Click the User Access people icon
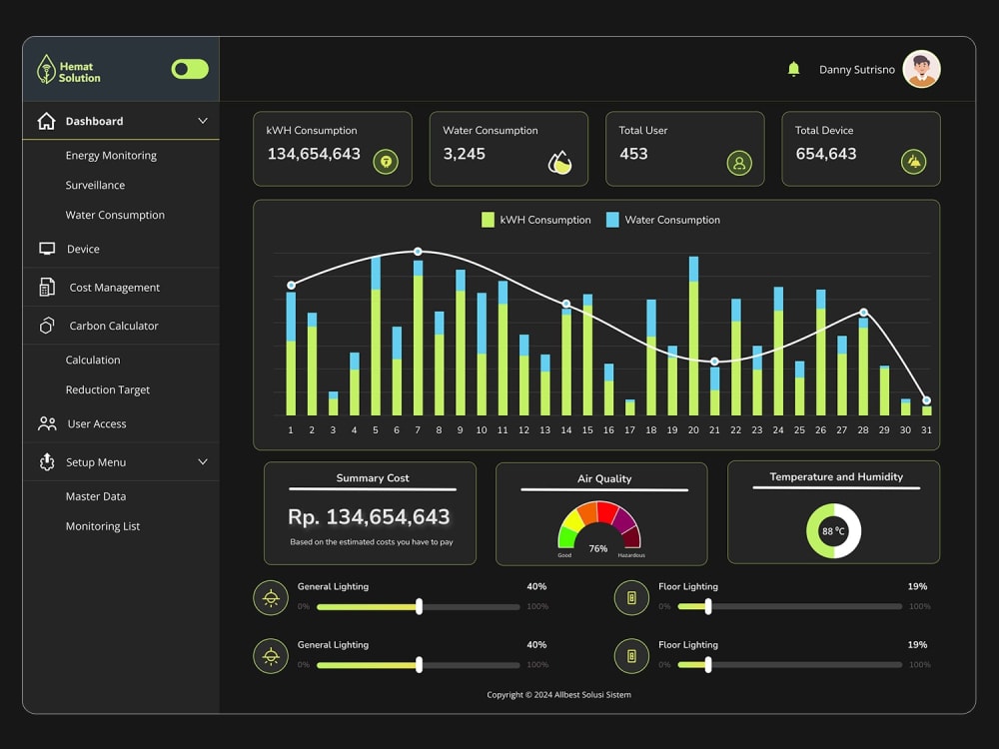999x749 pixels. tap(47, 423)
